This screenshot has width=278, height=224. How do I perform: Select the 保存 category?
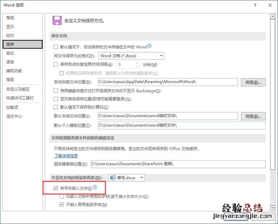tap(23, 44)
